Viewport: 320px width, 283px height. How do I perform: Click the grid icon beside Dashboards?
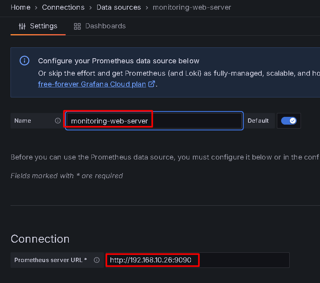pyautogui.click(x=77, y=26)
